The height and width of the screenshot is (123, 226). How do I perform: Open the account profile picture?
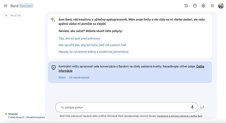click(221, 6)
